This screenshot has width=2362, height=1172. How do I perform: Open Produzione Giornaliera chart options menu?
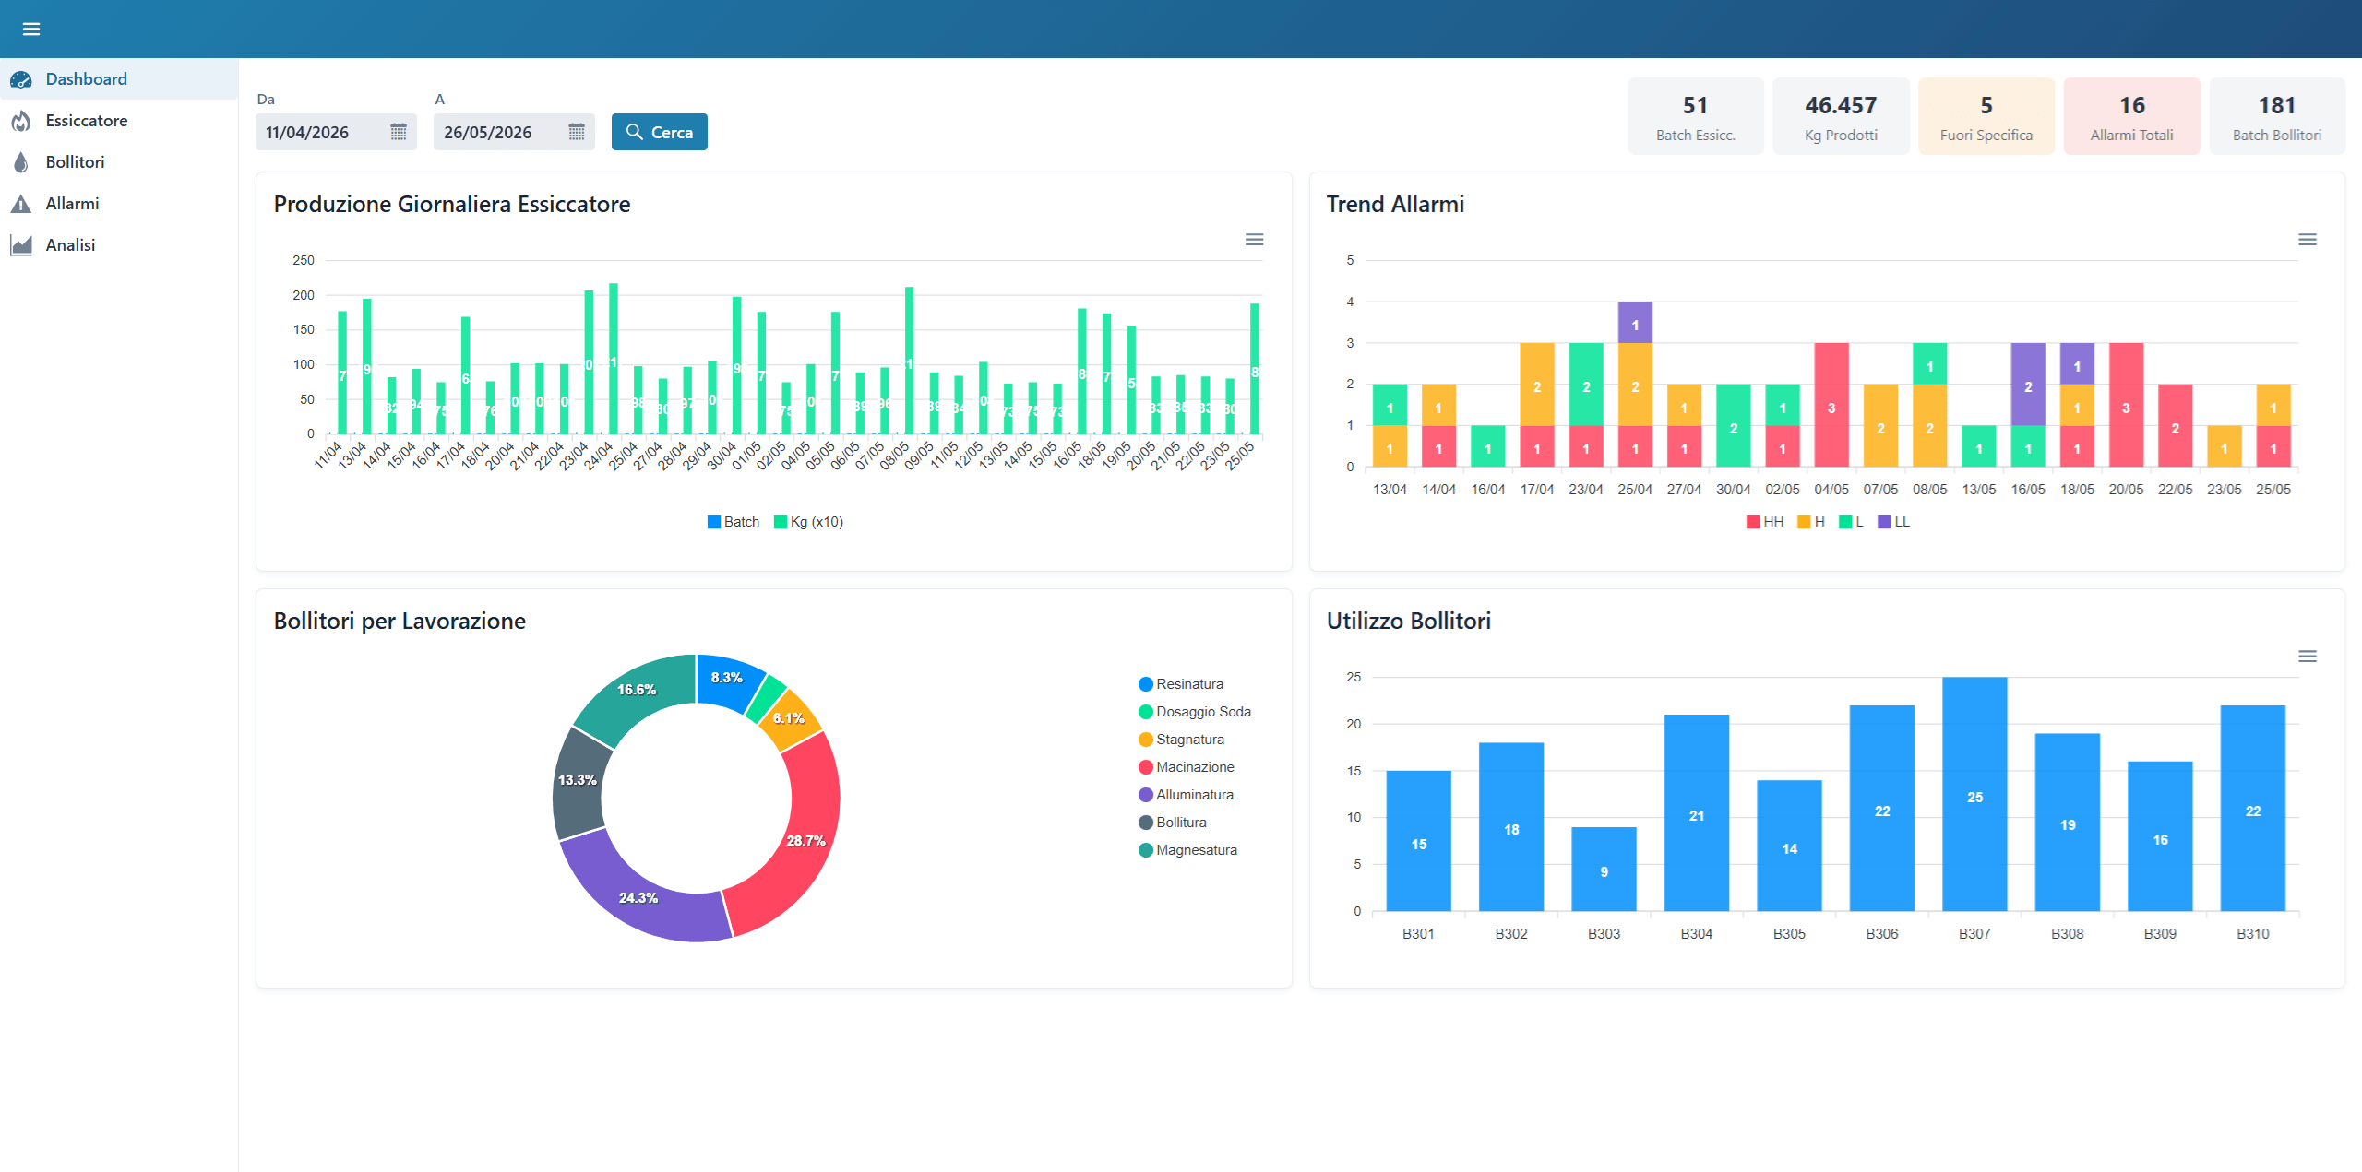[1255, 240]
